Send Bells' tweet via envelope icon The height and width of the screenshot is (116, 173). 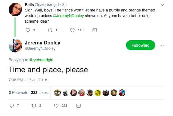point(94,30)
